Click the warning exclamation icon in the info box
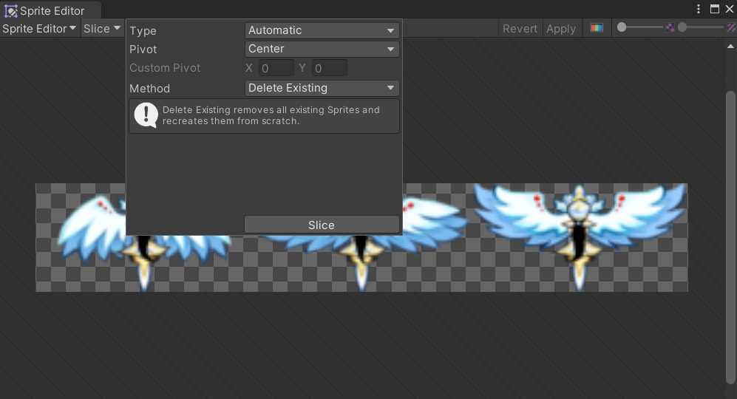 tap(146, 115)
